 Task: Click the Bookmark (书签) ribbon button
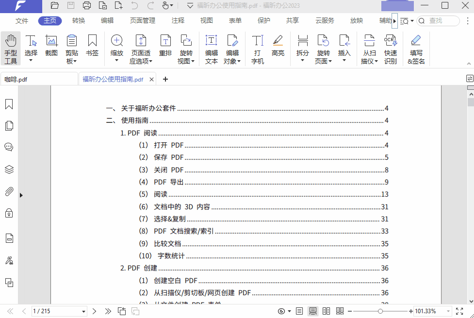(92, 45)
